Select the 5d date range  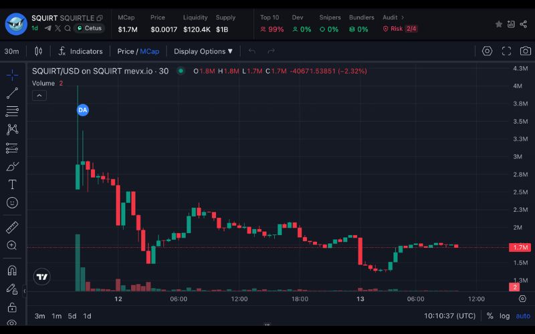click(x=72, y=316)
